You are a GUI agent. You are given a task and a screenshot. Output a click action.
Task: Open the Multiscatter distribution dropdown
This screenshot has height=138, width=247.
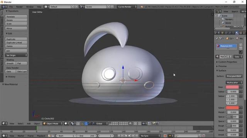tap(234, 82)
